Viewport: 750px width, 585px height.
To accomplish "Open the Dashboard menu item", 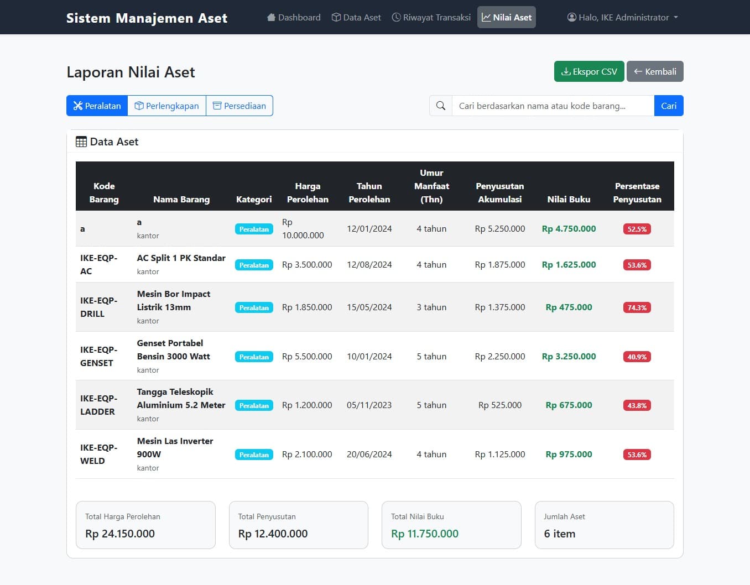I will point(294,17).
